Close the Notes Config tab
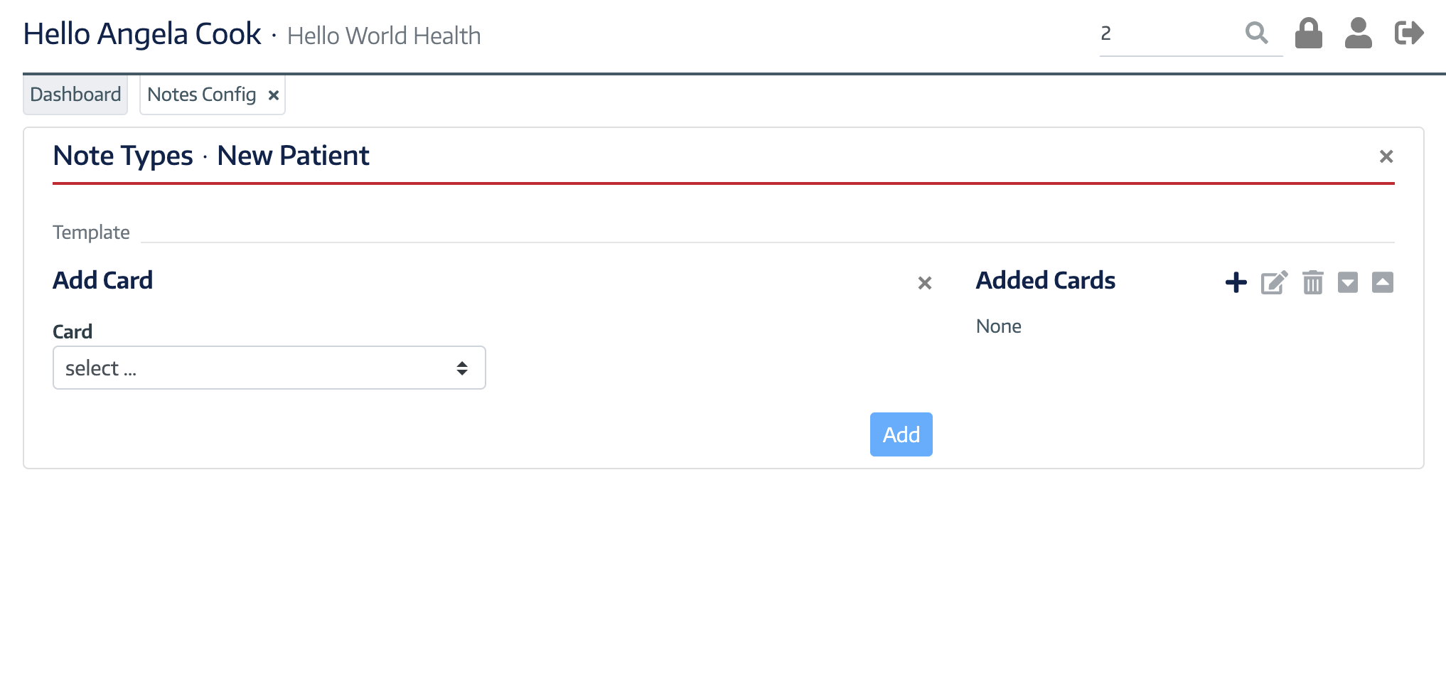 (274, 95)
